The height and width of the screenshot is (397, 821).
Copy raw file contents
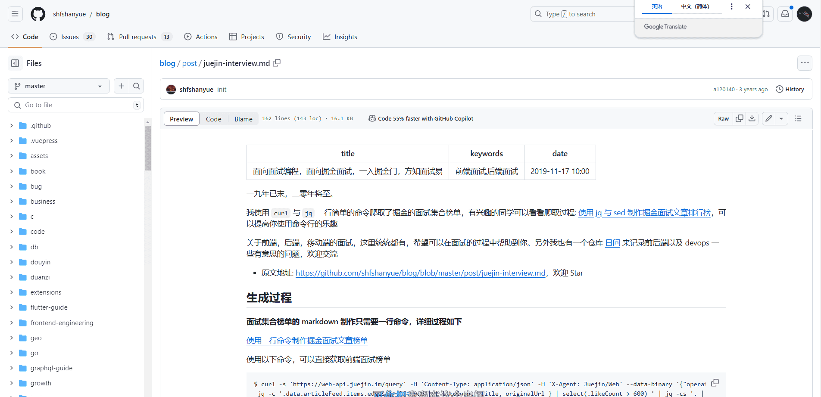pos(740,118)
